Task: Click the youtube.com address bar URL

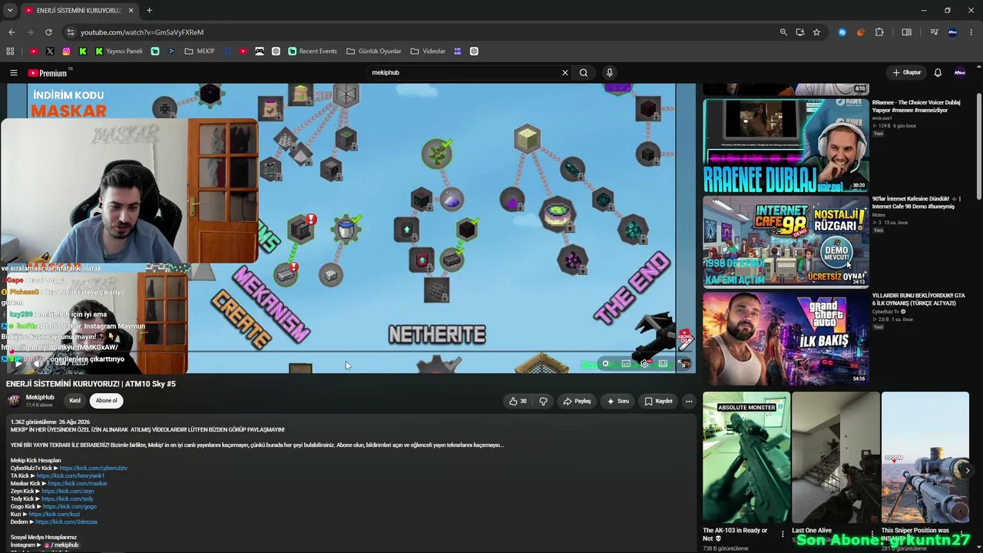Action: tap(142, 32)
